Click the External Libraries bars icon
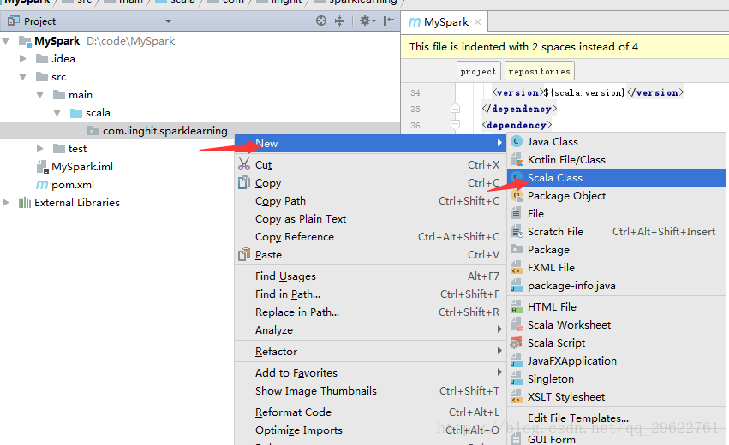Image resolution: width=729 pixels, height=445 pixels. [24, 203]
